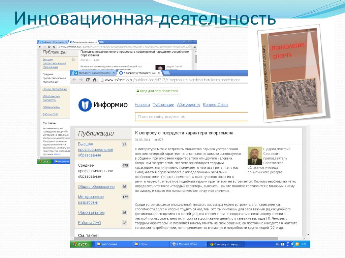Click the author photo of Щедрин Дмитрий Сергеевич
345x258 pixels.
[x=255, y=156]
